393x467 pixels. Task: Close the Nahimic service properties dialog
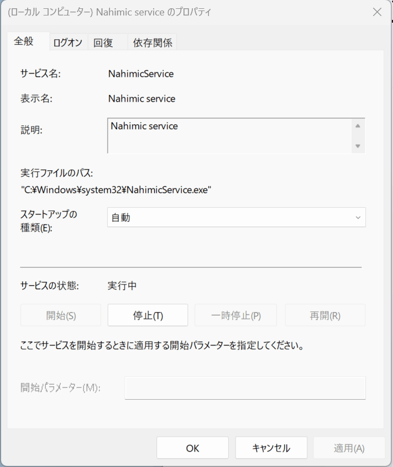pyautogui.click(x=377, y=12)
